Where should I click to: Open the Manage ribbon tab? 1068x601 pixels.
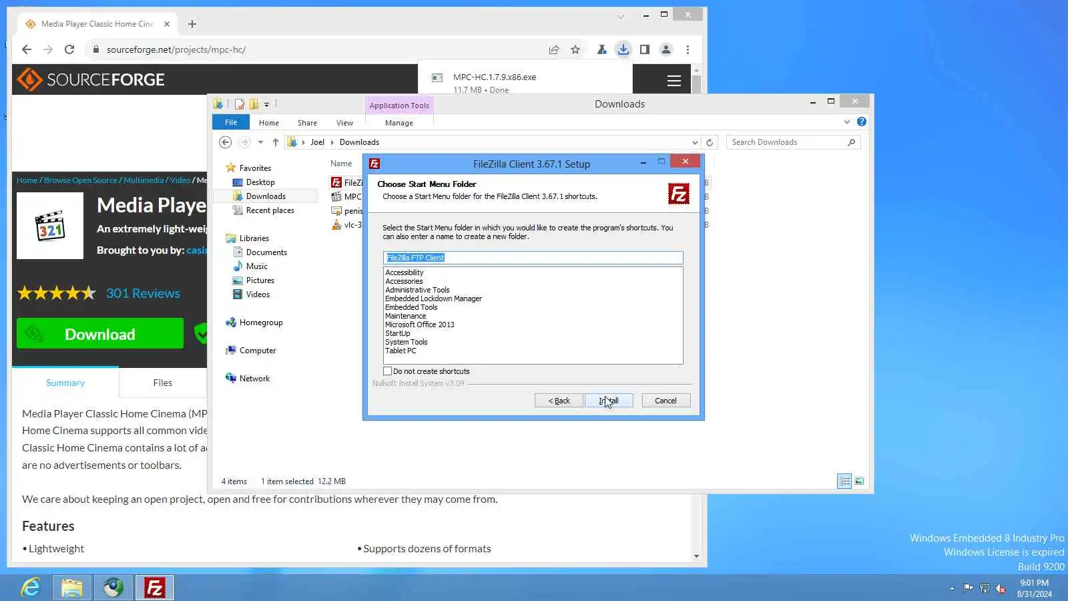[x=399, y=123]
